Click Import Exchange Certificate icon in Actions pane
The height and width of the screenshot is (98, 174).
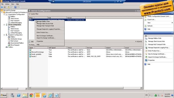click(146, 57)
